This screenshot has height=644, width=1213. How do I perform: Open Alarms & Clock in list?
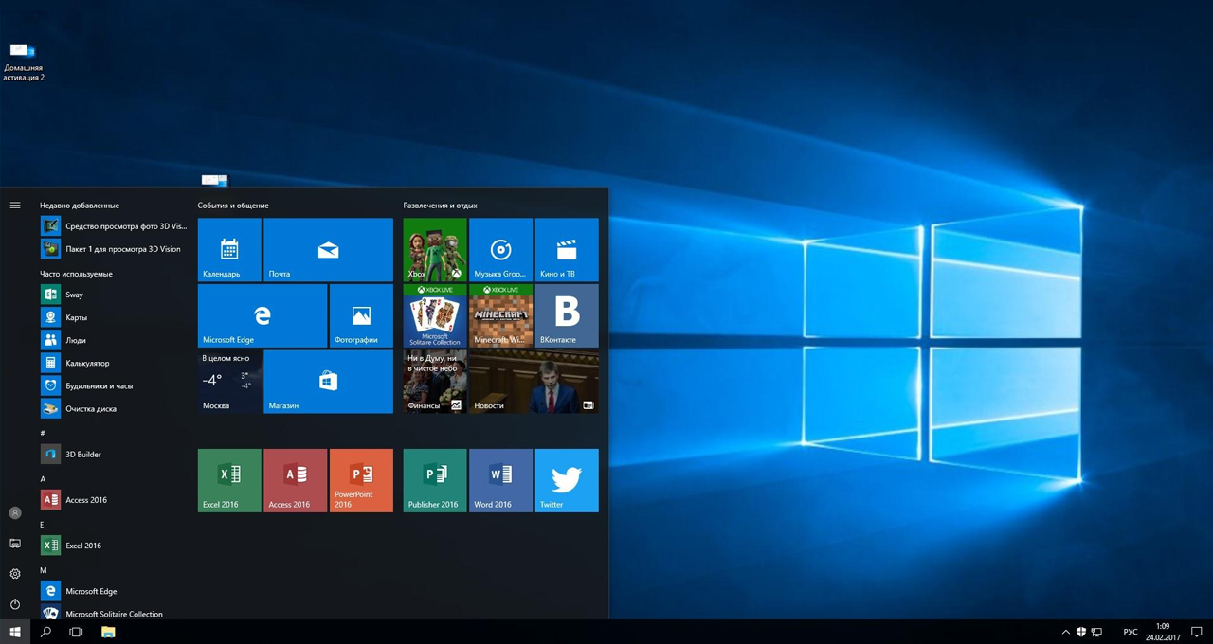click(x=114, y=385)
